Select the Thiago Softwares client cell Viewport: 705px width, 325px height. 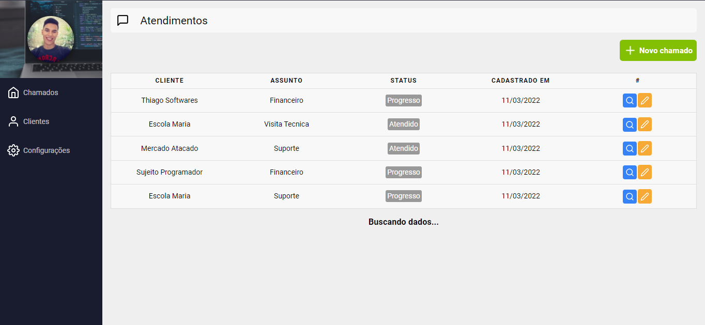pyautogui.click(x=170, y=100)
